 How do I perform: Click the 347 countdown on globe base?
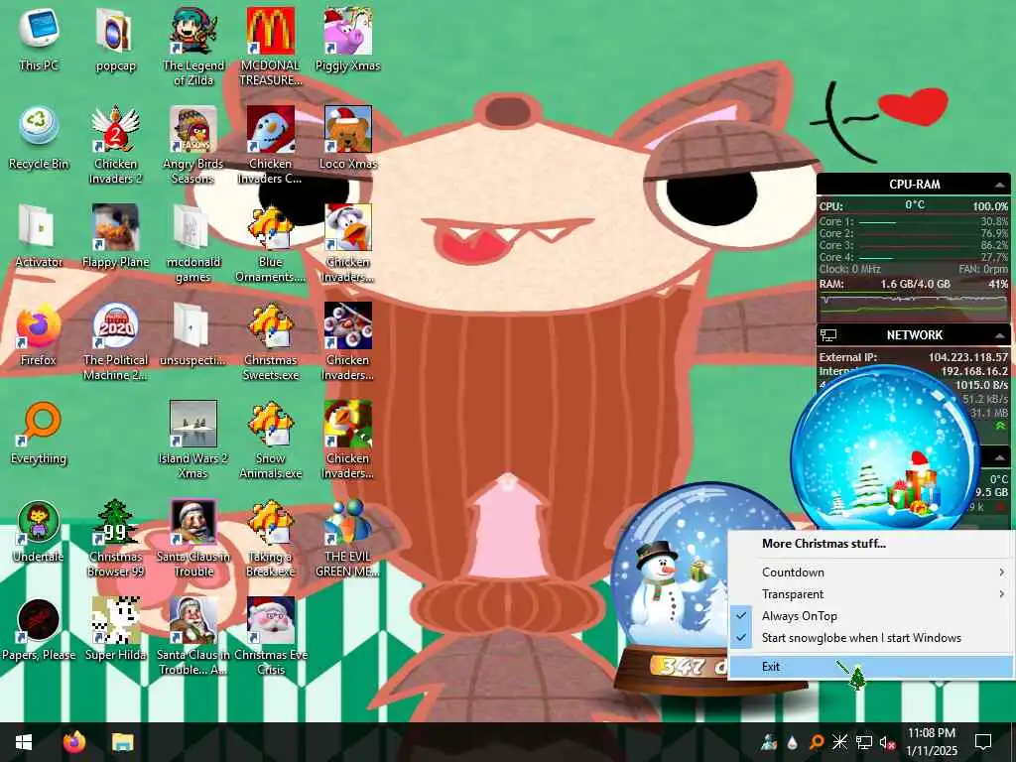[689, 666]
